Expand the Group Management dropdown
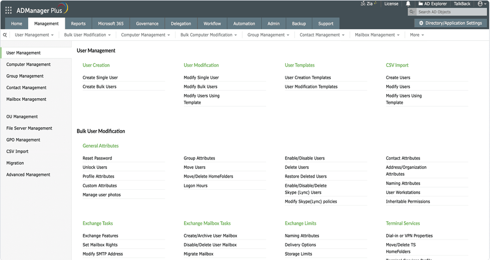Screen dimensions: 490x260 click(268, 35)
